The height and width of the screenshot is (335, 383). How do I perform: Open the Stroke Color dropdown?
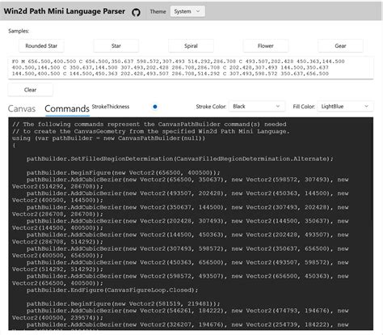click(256, 106)
